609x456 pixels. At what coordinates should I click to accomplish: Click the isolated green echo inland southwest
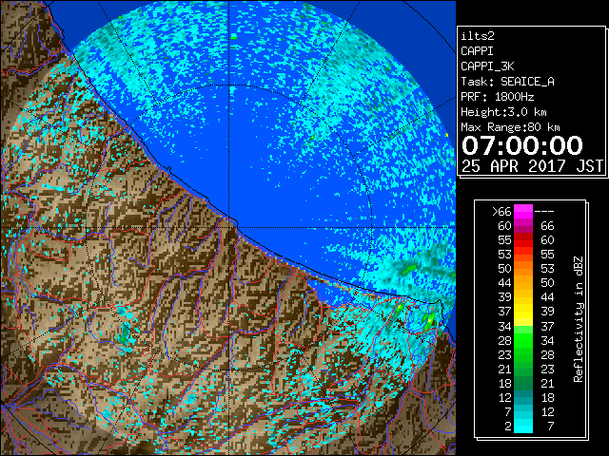tap(125, 335)
